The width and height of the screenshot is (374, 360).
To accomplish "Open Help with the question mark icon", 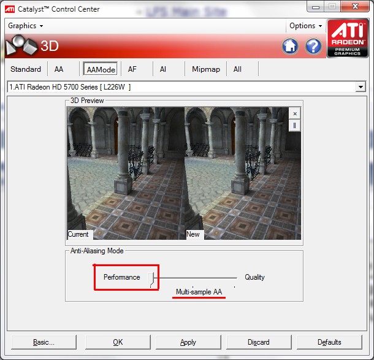I will (313, 46).
